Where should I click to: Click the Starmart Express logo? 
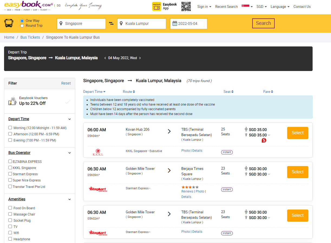(x=97, y=189)
